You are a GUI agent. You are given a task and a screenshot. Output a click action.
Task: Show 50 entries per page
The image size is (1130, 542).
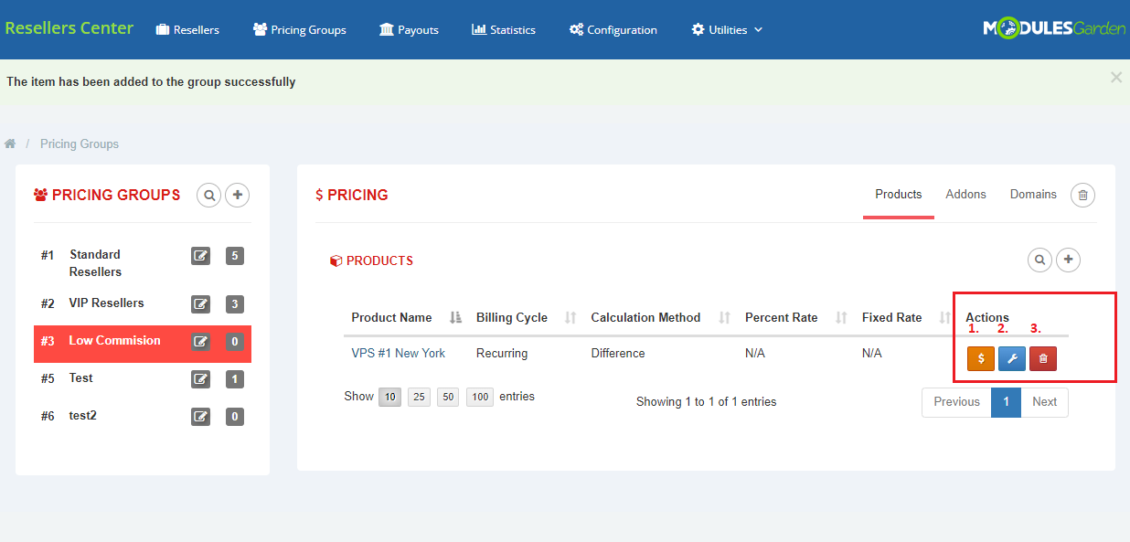point(448,397)
